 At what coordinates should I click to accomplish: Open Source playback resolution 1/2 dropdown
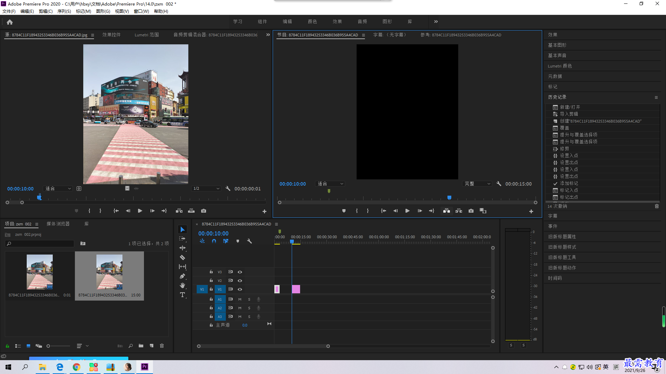tap(206, 188)
